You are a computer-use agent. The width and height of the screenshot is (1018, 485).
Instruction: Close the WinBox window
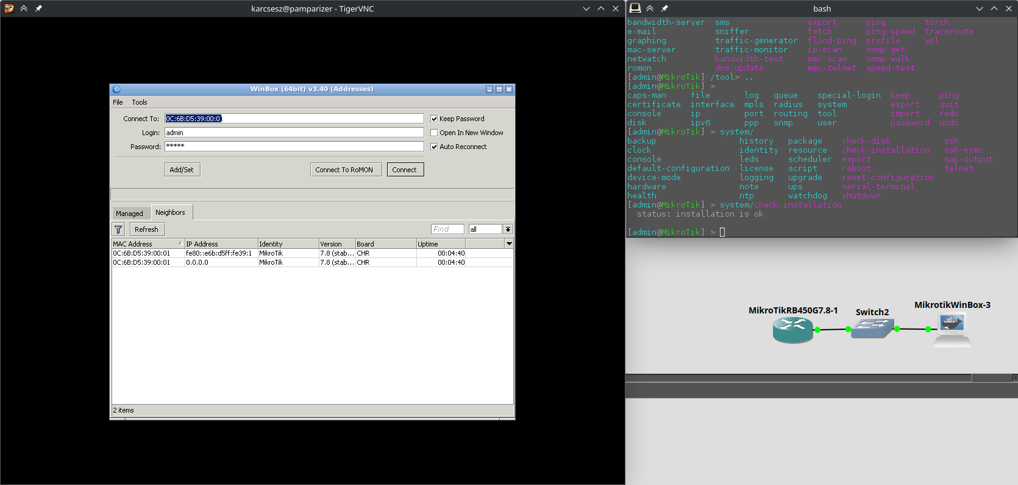(509, 89)
